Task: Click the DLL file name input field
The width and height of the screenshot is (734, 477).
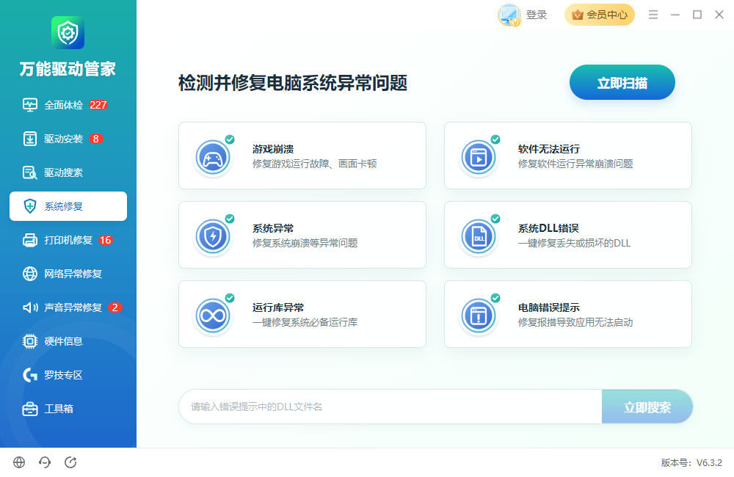Action: pyautogui.click(x=390, y=407)
